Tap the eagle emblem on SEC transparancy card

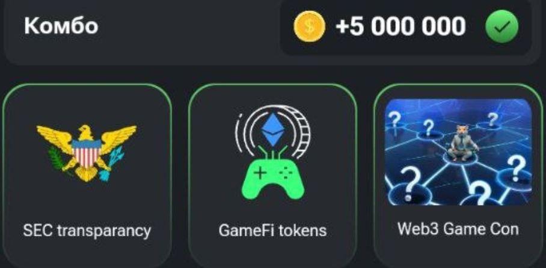[x=87, y=153]
